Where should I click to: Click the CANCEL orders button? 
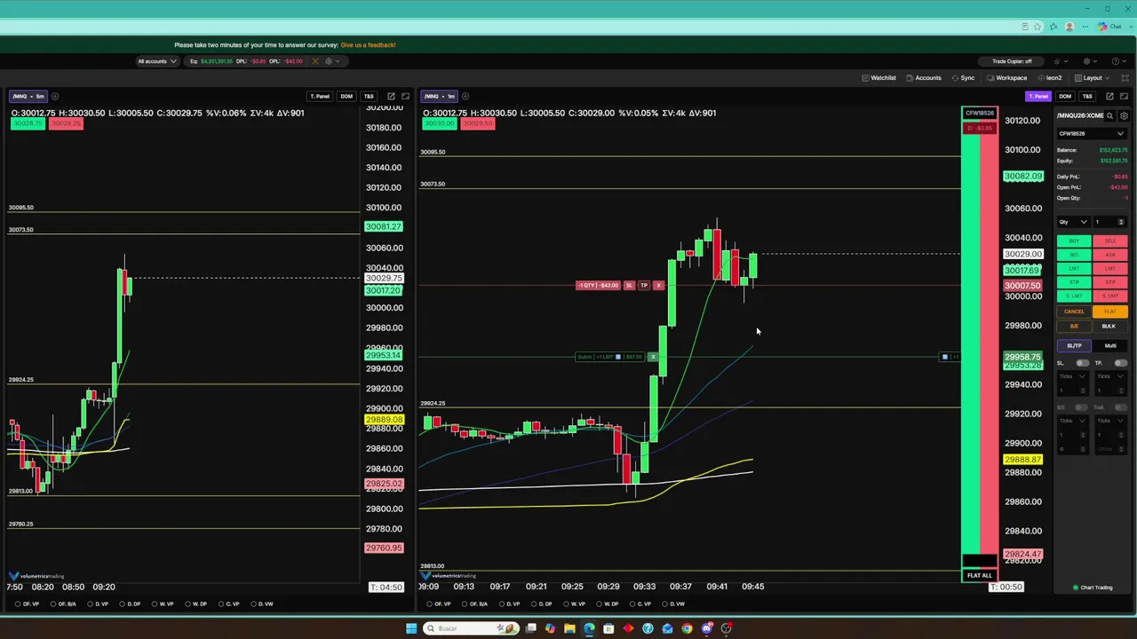[1074, 312]
